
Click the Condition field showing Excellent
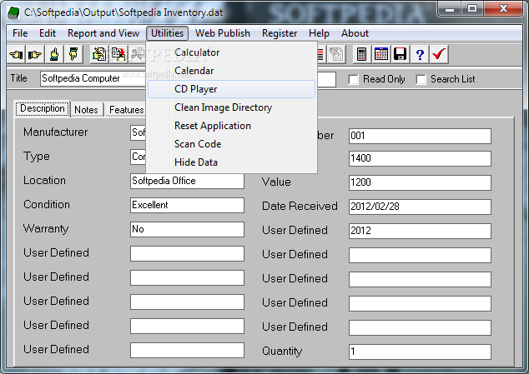(x=187, y=205)
